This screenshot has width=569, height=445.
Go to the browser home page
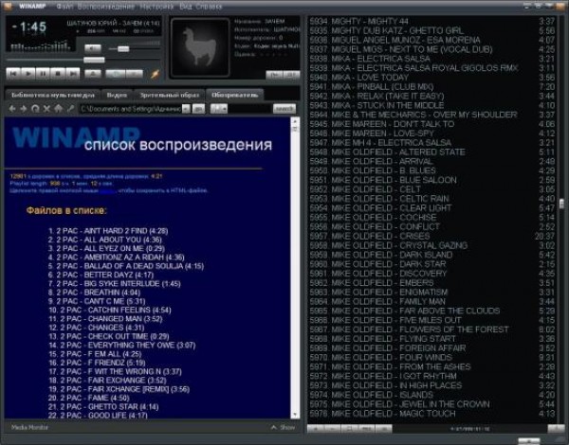pyautogui.click(x=59, y=108)
